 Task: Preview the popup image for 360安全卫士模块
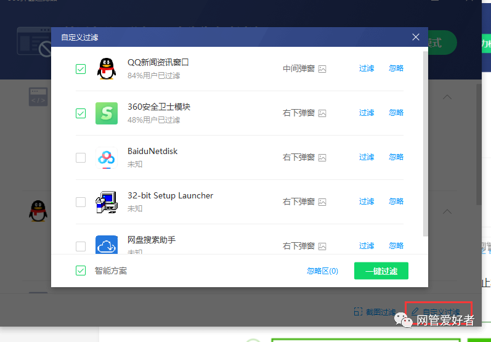point(322,113)
